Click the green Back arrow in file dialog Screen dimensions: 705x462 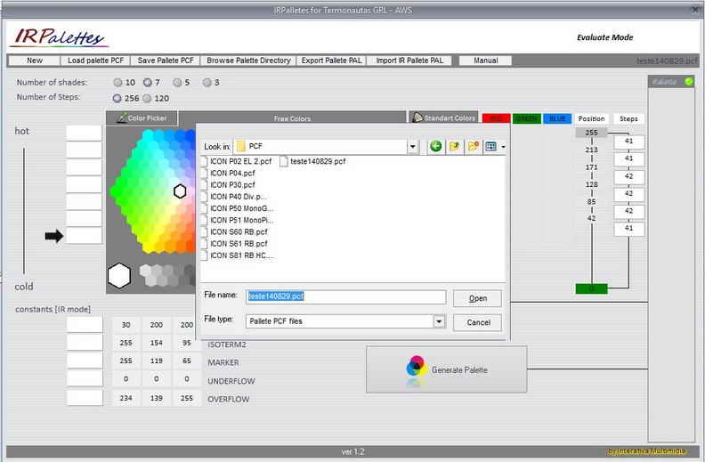click(x=435, y=146)
